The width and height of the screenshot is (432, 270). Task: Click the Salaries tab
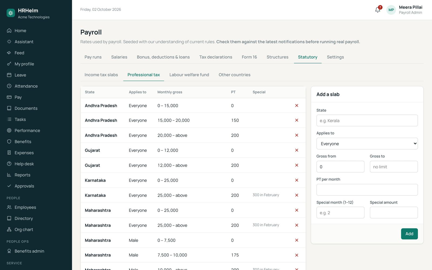tap(119, 57)
